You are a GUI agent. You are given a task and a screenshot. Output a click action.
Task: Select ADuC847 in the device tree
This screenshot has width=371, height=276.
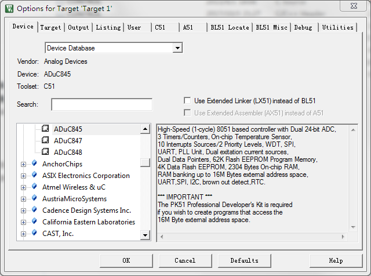pos(68,141)
